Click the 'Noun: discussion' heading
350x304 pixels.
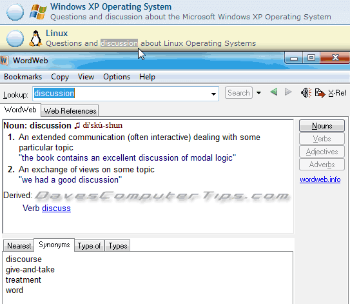[37, 125]
